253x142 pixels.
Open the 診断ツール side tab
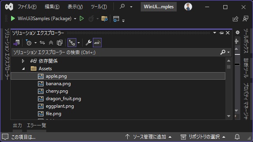coord(246,68)
